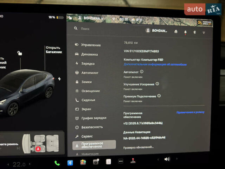Viewport: 225px width, 169px height.
Task: Click the search magnifier icon
Action: coord(76,28)
